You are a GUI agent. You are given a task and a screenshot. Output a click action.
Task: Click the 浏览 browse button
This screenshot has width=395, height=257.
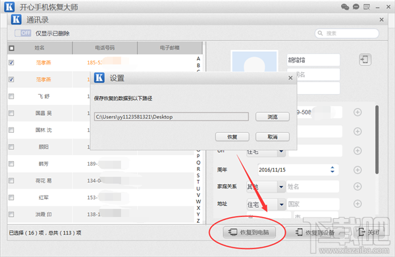click(273, 117)
